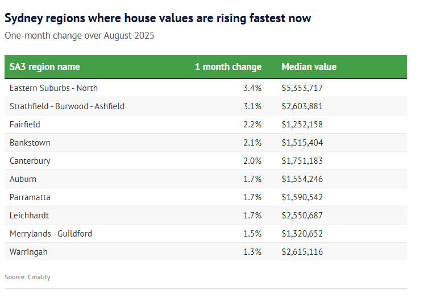Click the Warringah region cell
This screenshot has width=432, height=298.
point(29,252)
